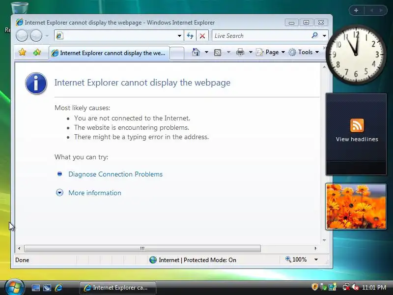
Task: Click the sidebar previous gadgets arrow
Action: coord(371,10)
